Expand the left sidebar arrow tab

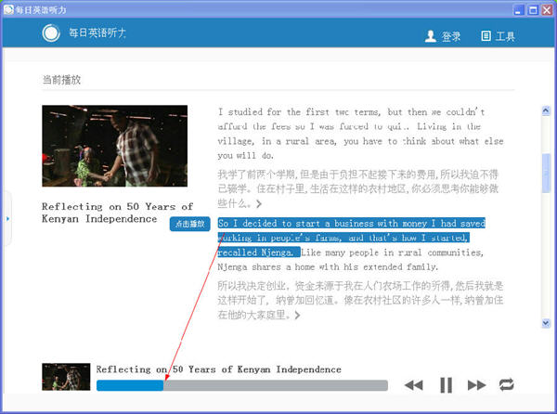pos(7,219)
